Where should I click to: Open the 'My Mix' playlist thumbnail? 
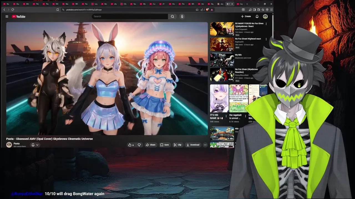pos(222,60)
